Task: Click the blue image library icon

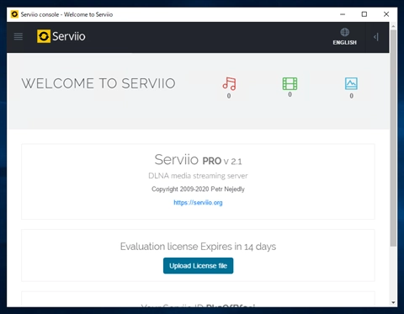Action: pos(351,83)
